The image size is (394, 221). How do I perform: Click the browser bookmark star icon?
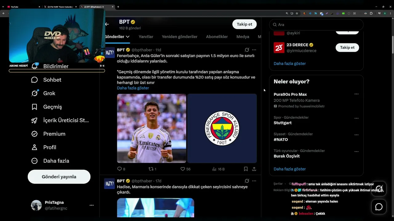(297, 14)
